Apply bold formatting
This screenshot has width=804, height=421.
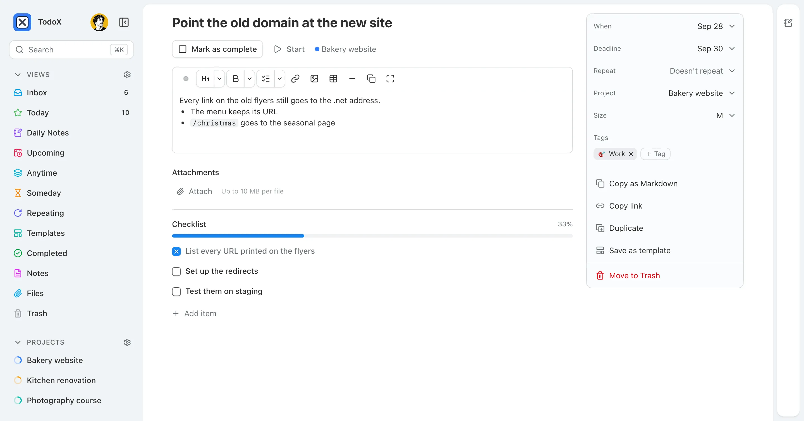click(236, 79)
